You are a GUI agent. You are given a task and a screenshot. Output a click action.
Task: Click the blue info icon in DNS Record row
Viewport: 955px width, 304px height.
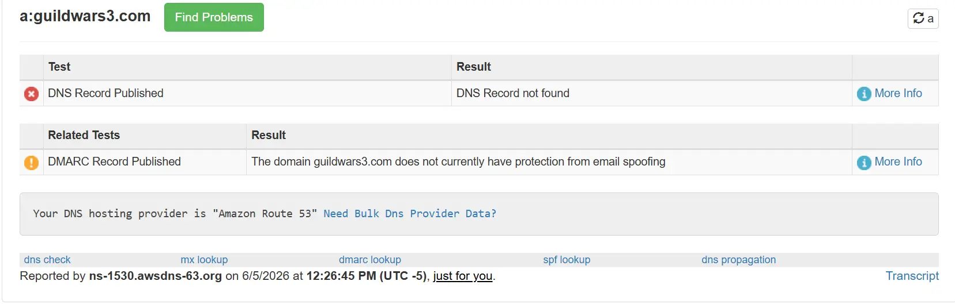[x=864, y=94]
